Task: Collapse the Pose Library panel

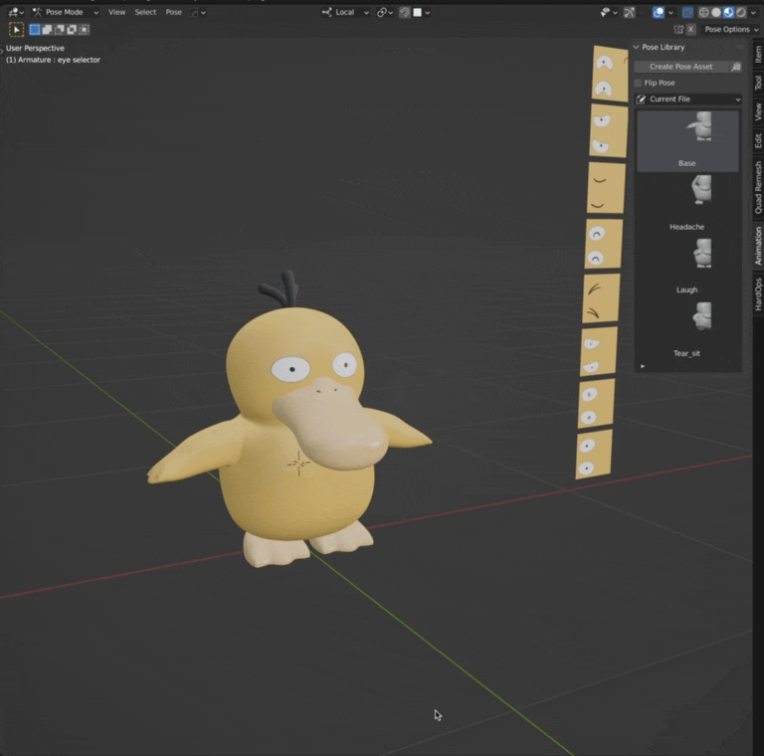Action: point(636,48)
